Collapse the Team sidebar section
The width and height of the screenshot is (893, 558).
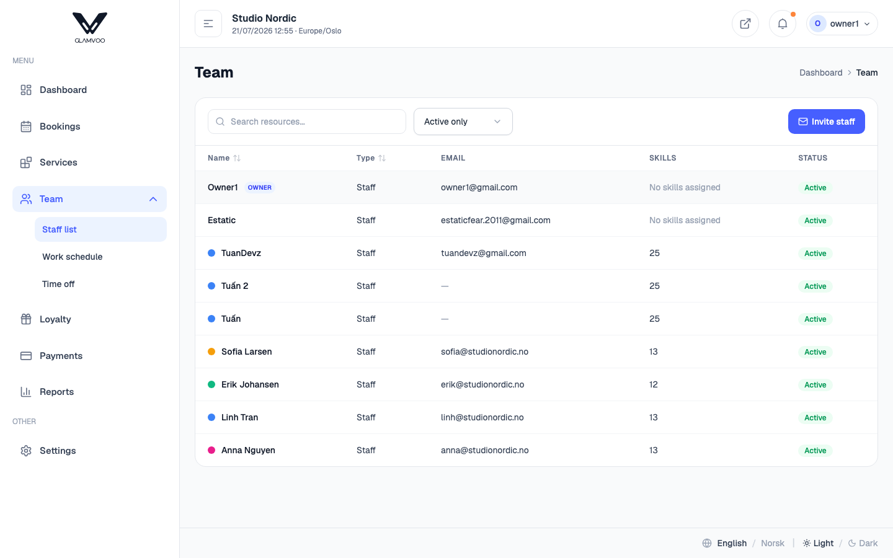click(x=153, y=199)
